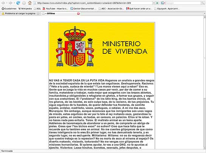The image size is (206, 153).
Task: Open the AEC - Asociación Es... bookmark
Action: 111,9
